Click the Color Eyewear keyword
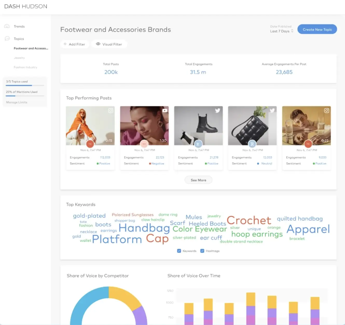The image size is (345, 325). click(x=200, y=229)
